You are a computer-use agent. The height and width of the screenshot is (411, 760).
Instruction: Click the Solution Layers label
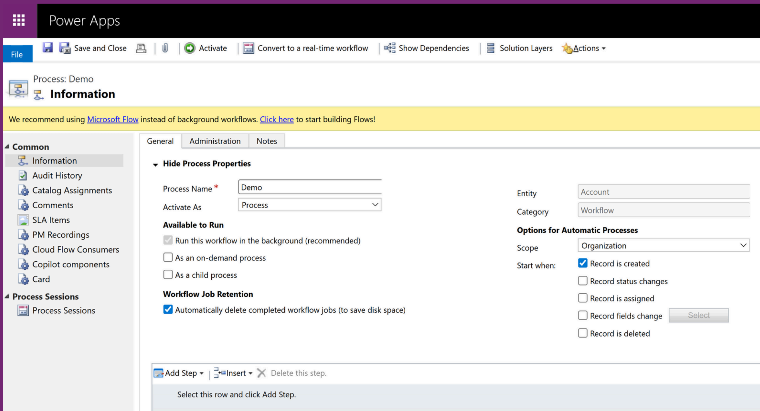526,48
